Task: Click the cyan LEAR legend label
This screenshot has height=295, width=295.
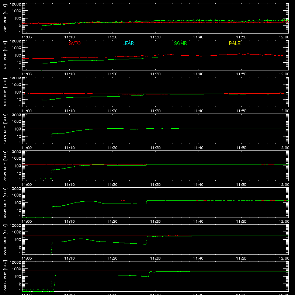Action: click(128, 43)
